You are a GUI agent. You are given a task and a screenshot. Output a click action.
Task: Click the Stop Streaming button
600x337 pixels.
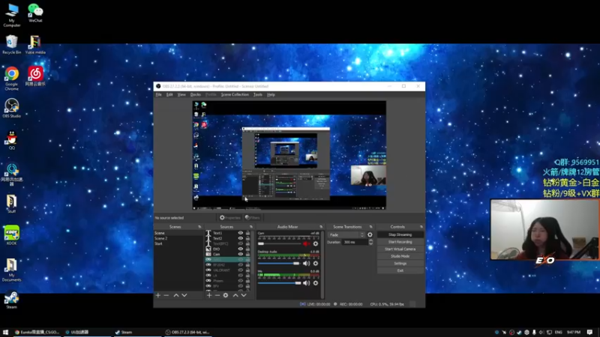(x=400, y=234)
